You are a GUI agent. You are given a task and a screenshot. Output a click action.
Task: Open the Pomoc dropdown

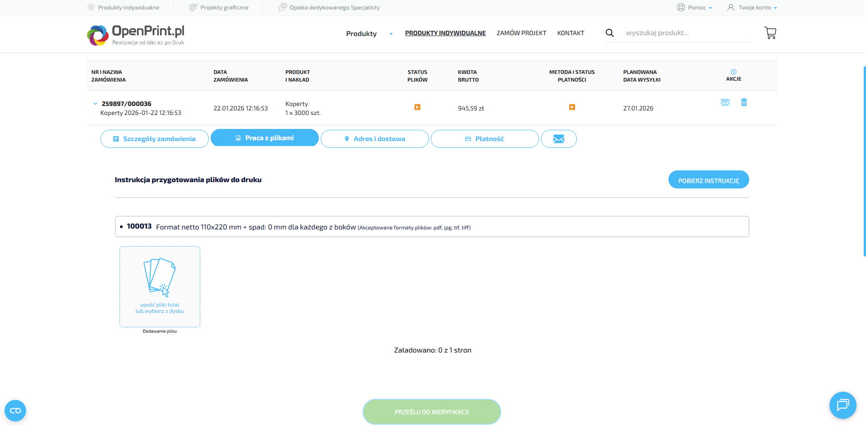695,8
